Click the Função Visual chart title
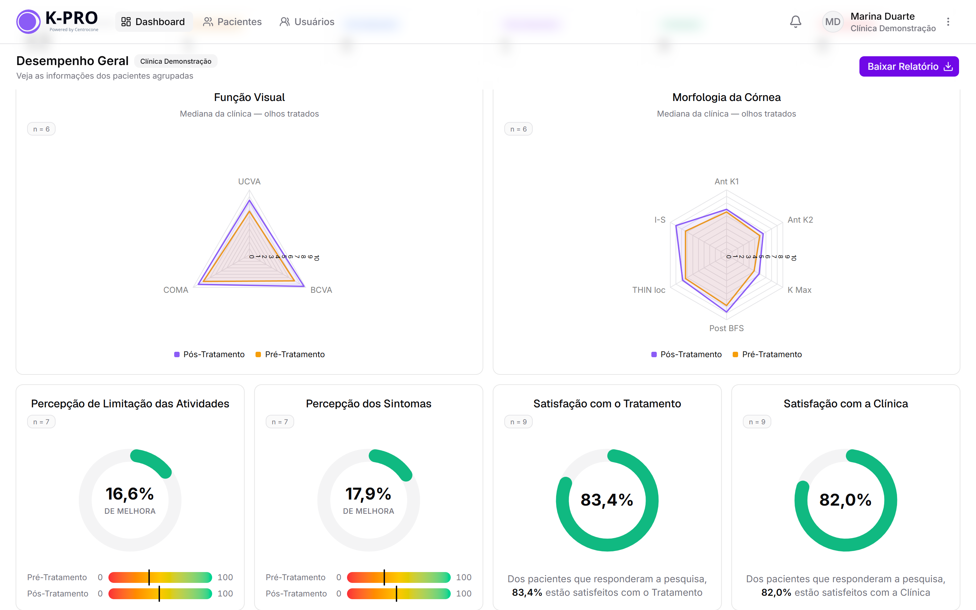 (x=249, y=97)
